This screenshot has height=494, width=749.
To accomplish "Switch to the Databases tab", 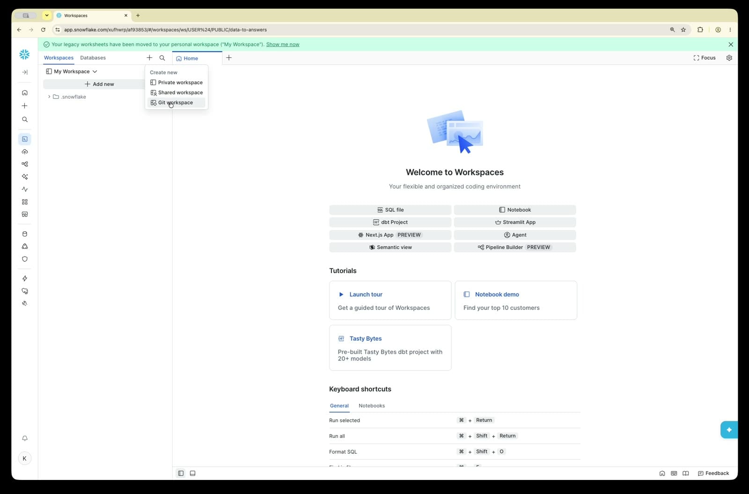I will tap(93, 58).
